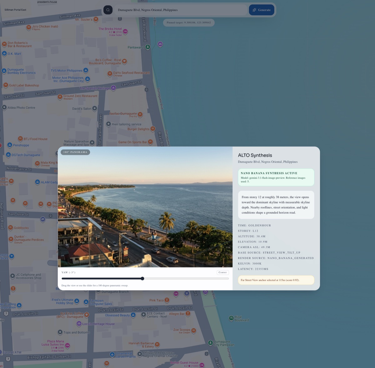The height and width of the screenshot is (368, 375).
Task: Select Burger Delights pin icon
Action: coord(153,129)
